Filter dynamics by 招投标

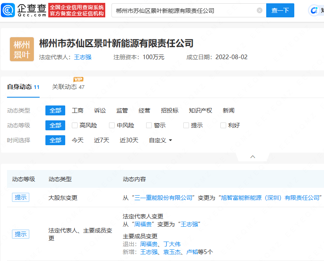[170, 110]
